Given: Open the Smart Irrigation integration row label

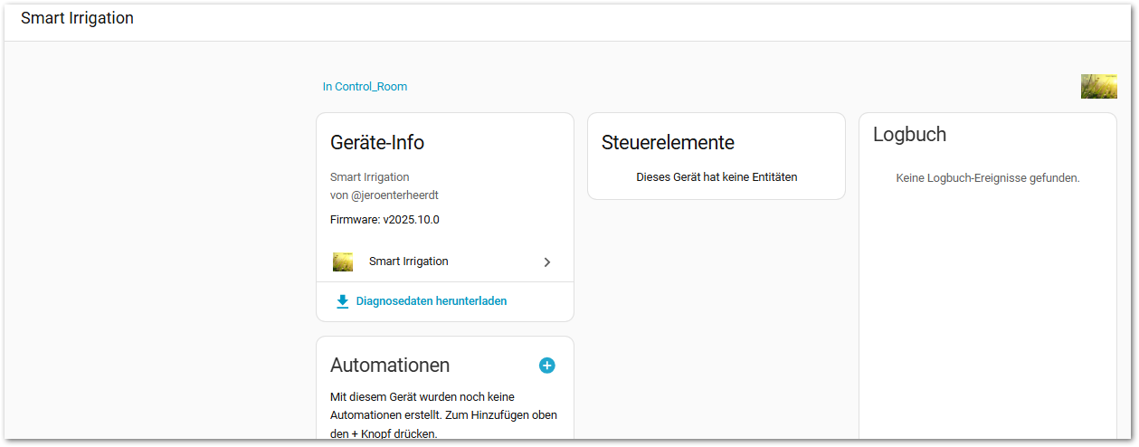Looking at the screenshot, I should [408, 262].
